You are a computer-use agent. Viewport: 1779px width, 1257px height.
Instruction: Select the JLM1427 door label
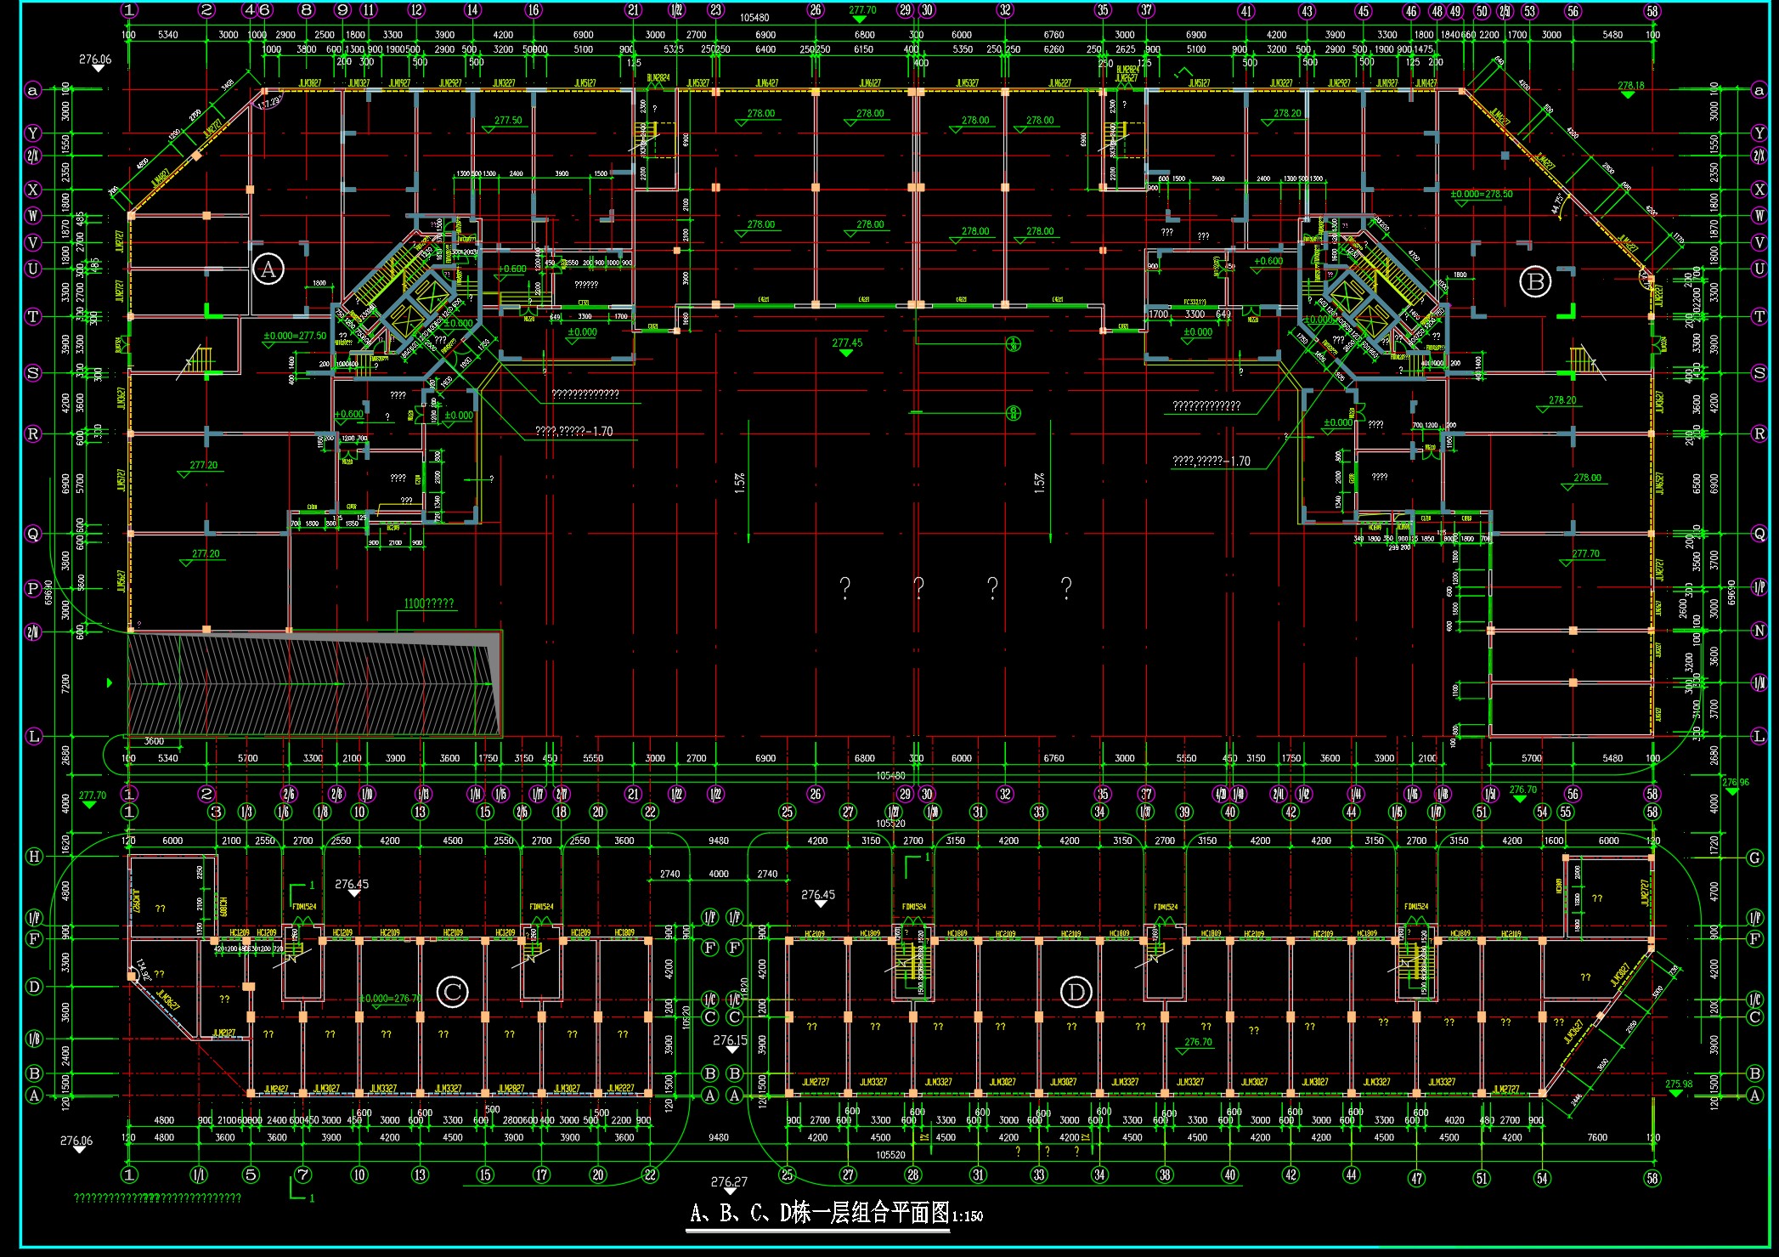tap(1426, 83)
